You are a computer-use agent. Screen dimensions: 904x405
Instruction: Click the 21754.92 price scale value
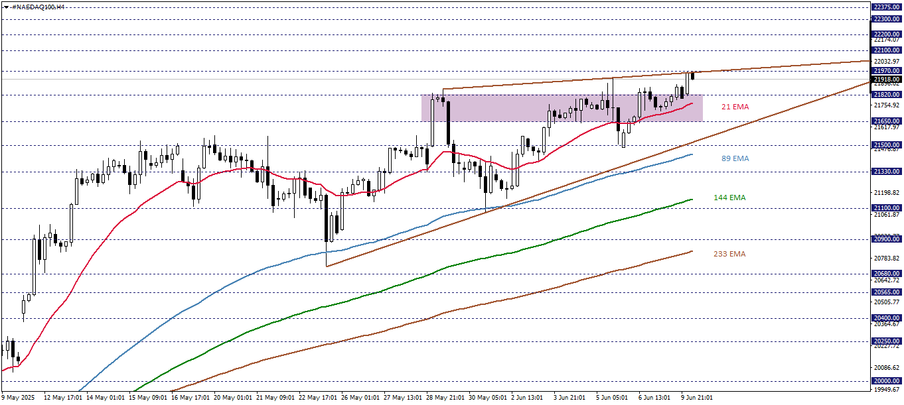point(887,105)
